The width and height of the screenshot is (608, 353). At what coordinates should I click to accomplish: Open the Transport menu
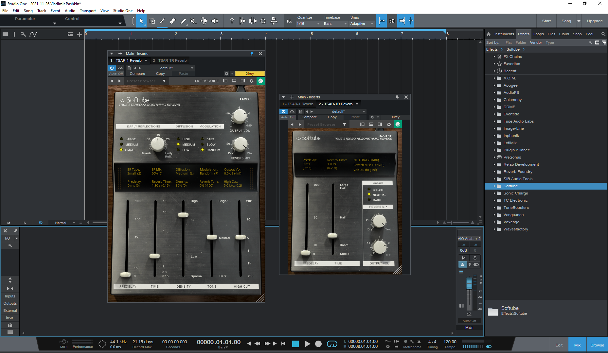(x=88, y=11)
